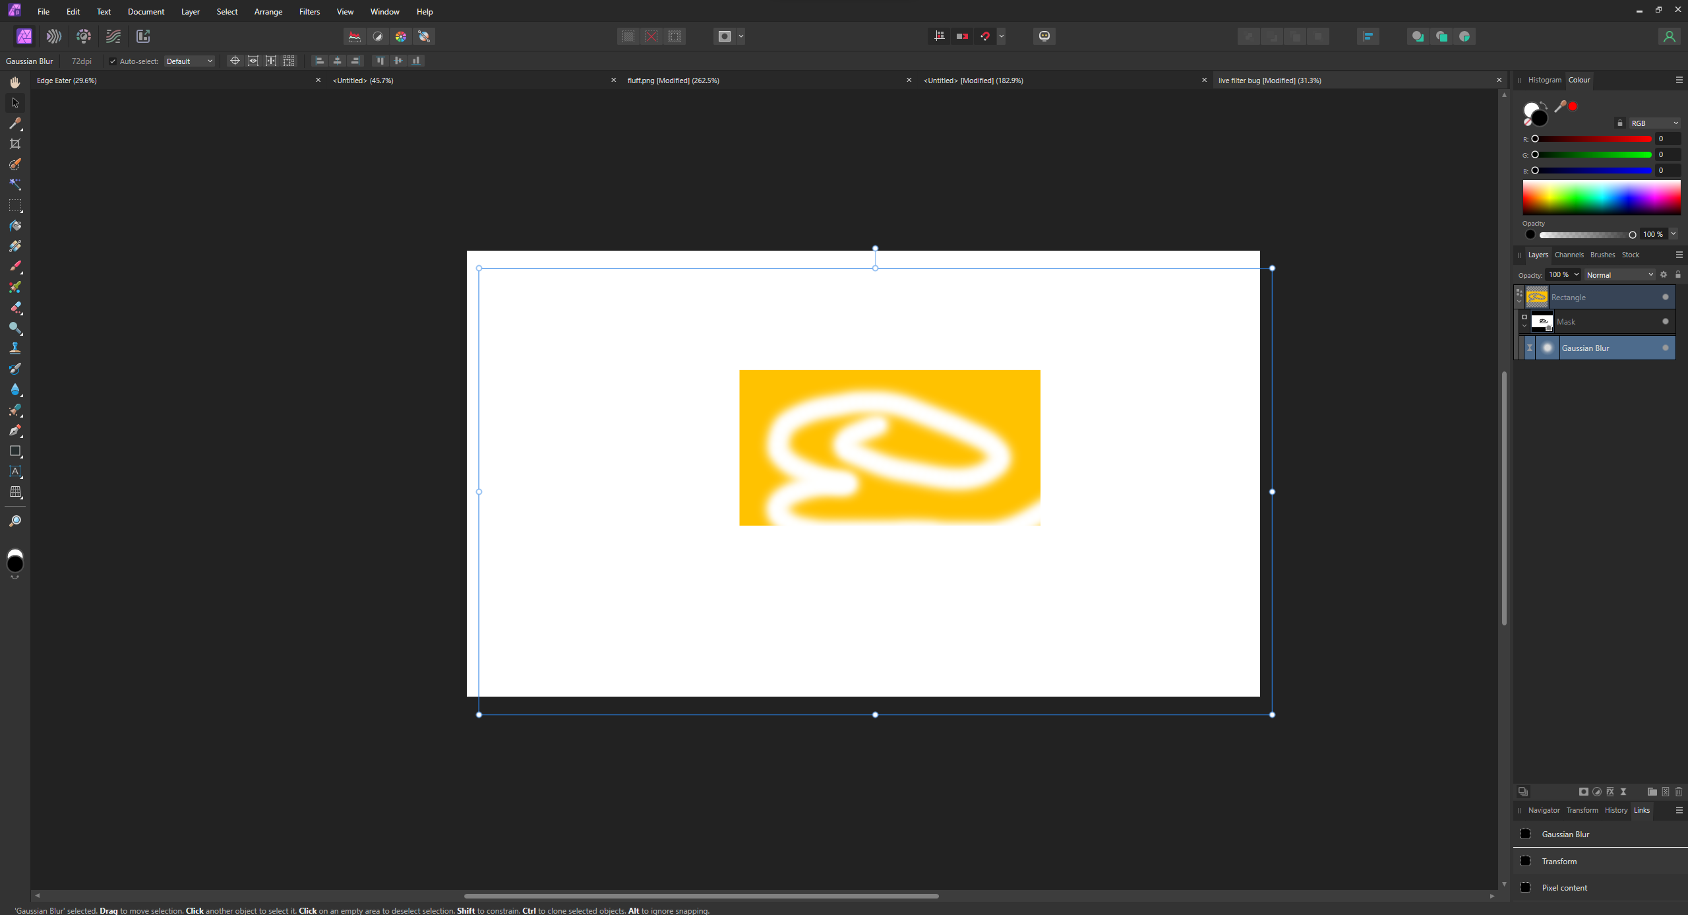Screen dimensions: 1688x915
Task: Close the Edge Eater document tab
Action: tap(318, 80)
